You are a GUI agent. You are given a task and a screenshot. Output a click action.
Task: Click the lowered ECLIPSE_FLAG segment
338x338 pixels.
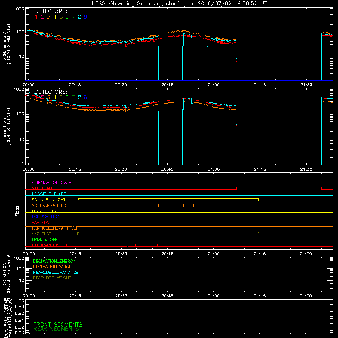click(x=168, y=218)
